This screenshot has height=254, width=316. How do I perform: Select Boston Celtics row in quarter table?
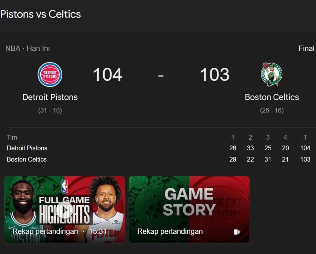point(27,159)
